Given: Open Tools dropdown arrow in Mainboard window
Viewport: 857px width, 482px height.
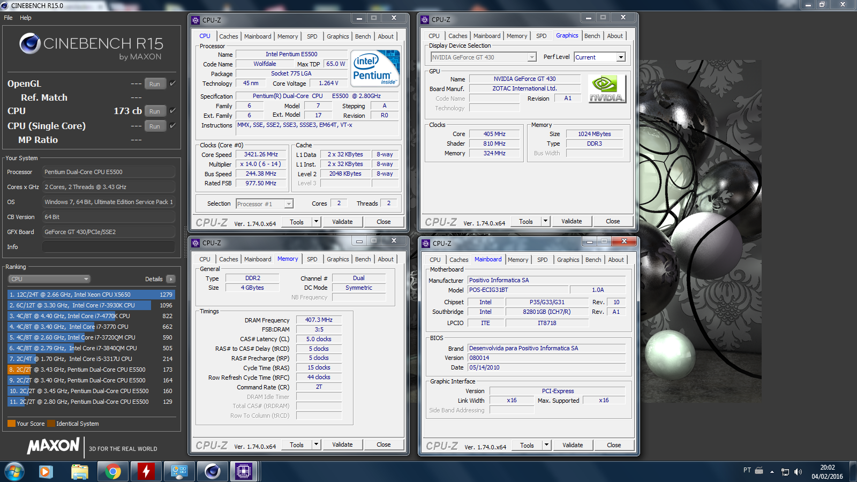Looking at the screenshot, I should pos(547,445).
